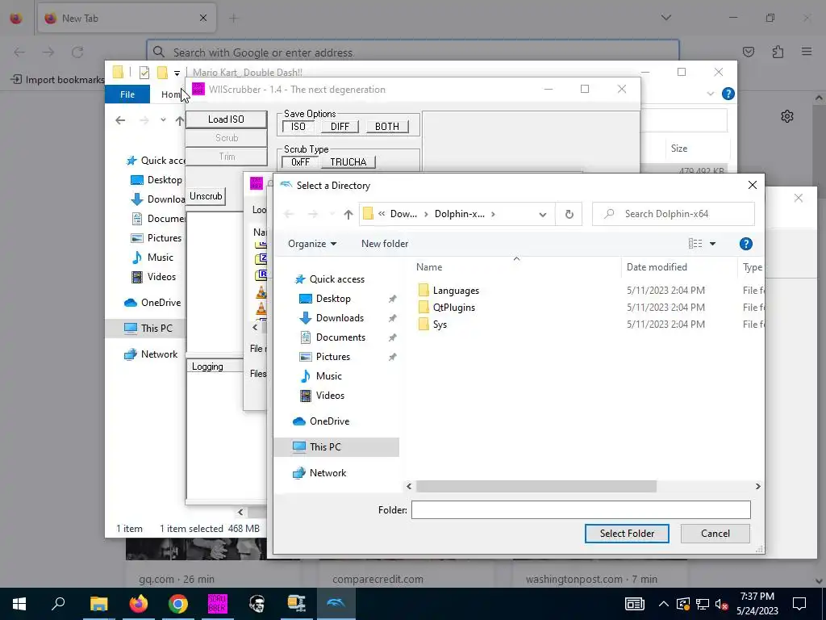Open the Firefox extensions puzzle icon
Image resolution: width=826 pixels, height=620 pixels.
[778, 52]
